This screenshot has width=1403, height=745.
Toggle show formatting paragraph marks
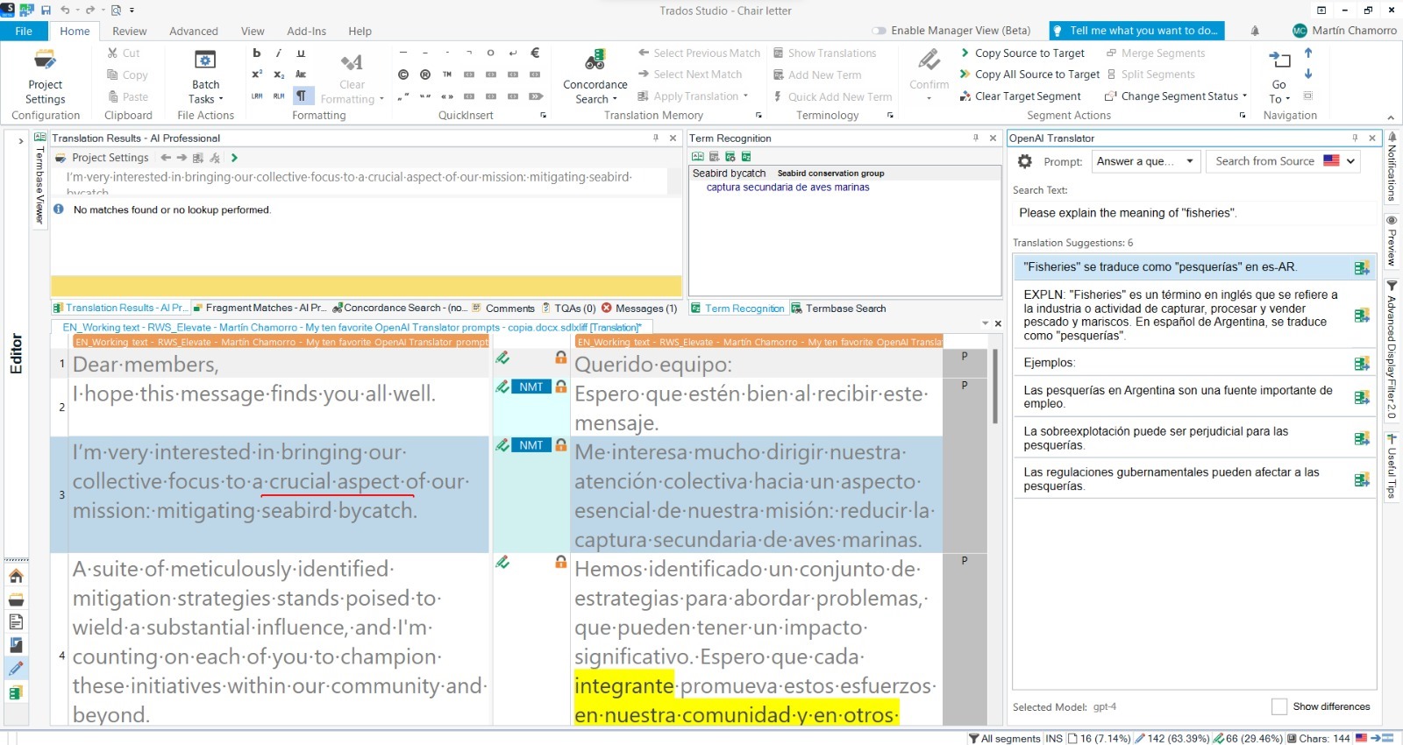[301, 96]
